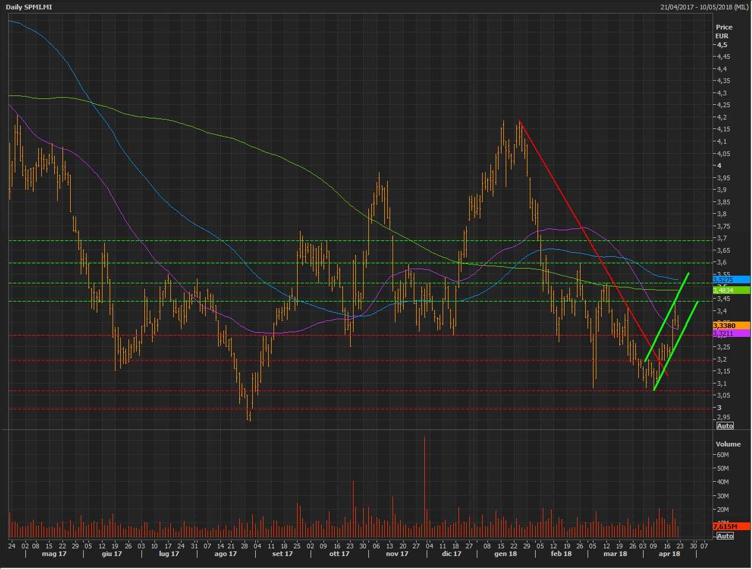The width and height of the screenshot is (752, 569).
Task: Click the Auto button under the volume axis
Action: point(725,536)
